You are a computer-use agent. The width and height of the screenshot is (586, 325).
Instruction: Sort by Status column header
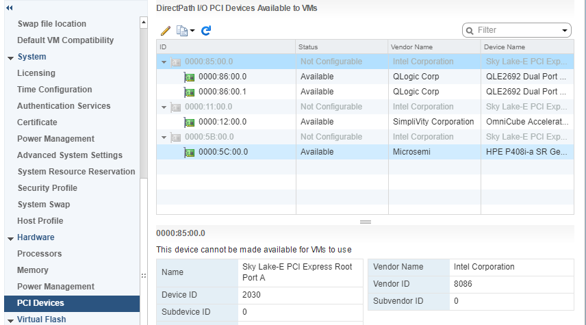pos(342,47)
